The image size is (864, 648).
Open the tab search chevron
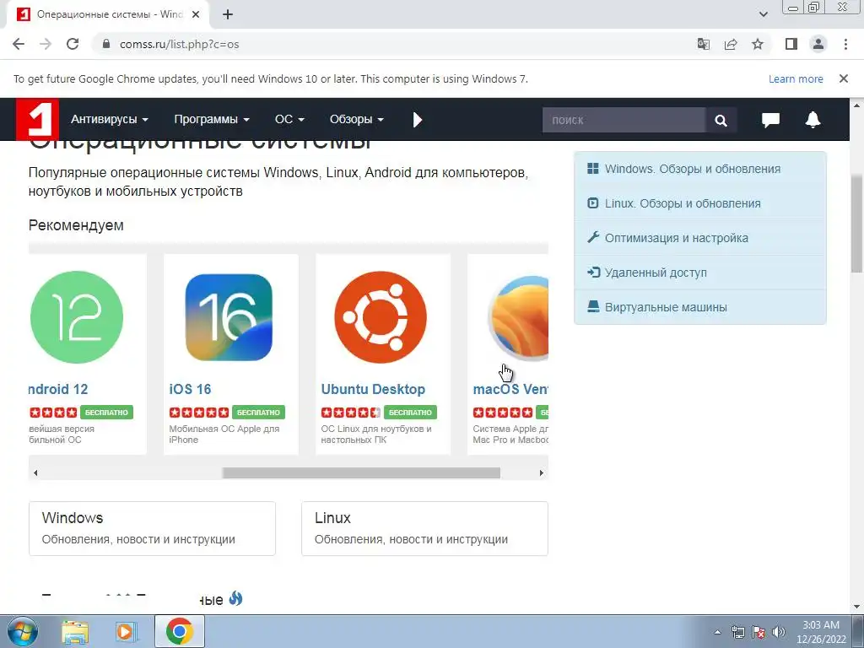click(x=763, y=14)
